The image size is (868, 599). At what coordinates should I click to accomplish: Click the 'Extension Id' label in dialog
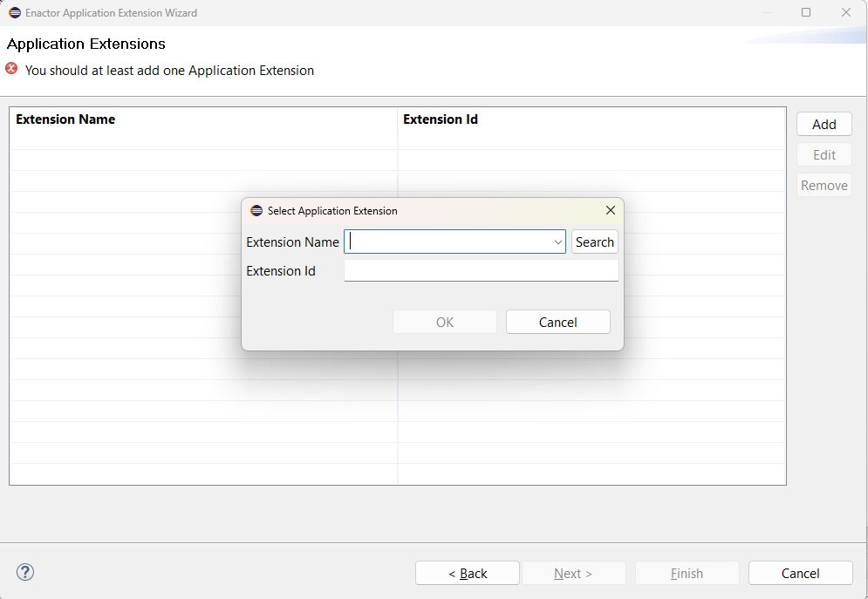281,271
